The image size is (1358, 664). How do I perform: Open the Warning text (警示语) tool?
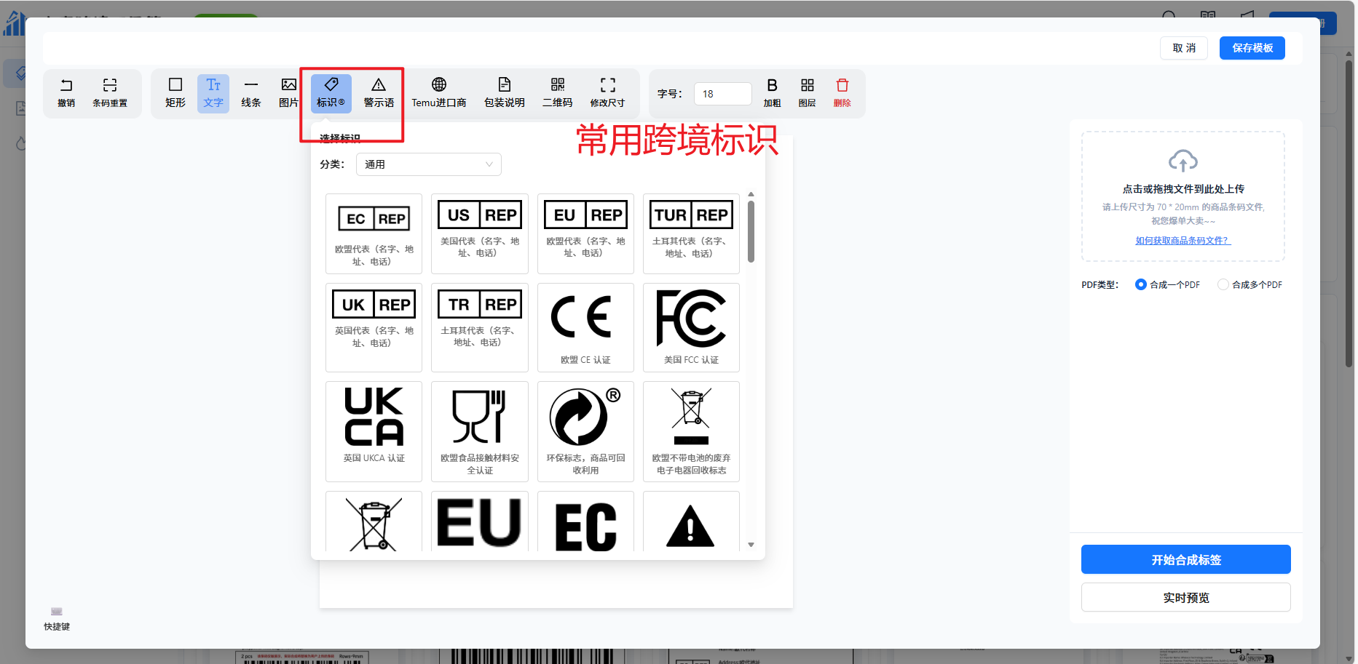[x=379, y=93]
